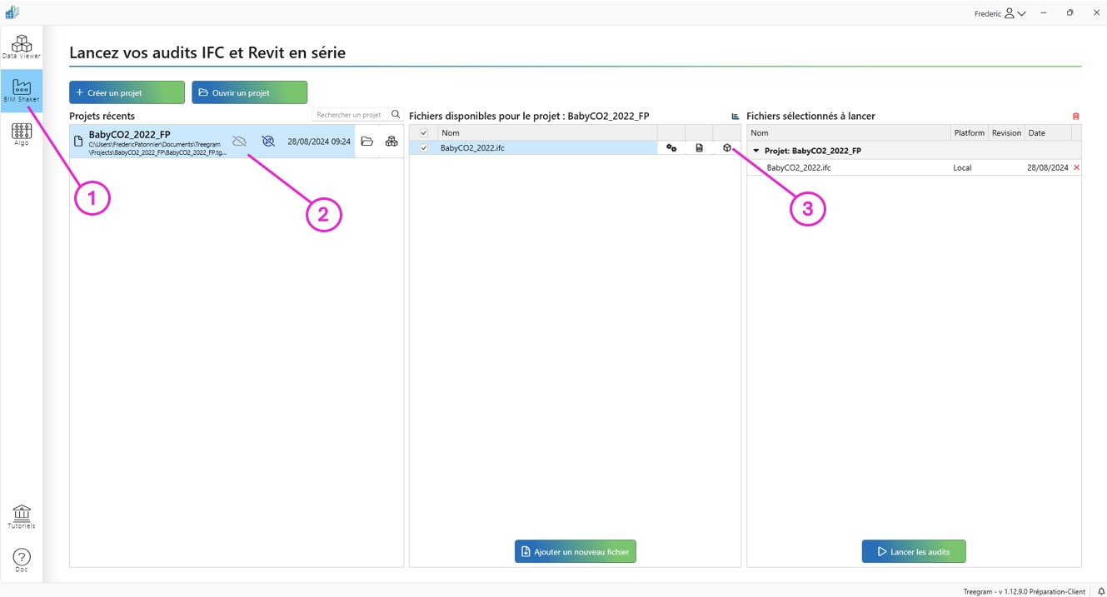Open the 3D cube viewer icon for BabyCO2_2022.ifc

(726, 148)
